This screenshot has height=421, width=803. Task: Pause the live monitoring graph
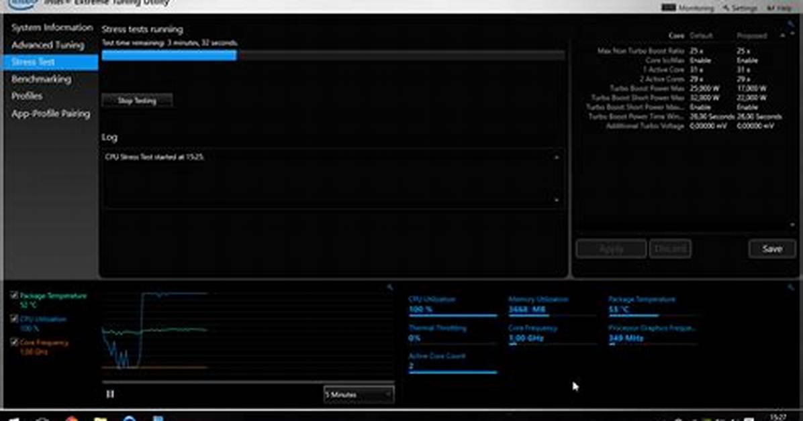click(x=110, y=394)
